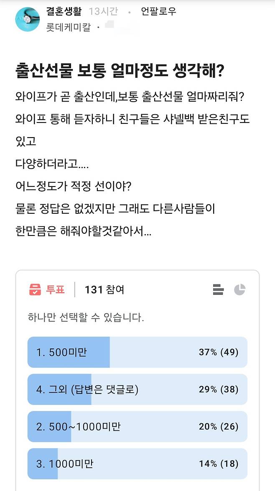Click the 29% (38) result label
Screen dimensions: 275x491
tap(218, 389)
